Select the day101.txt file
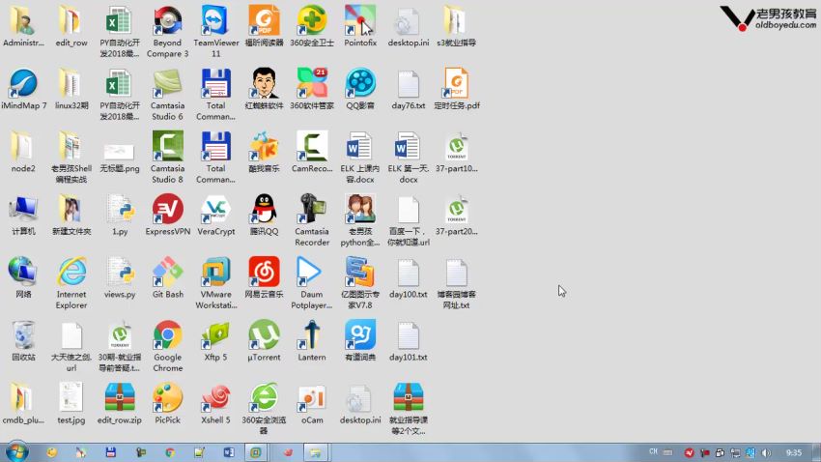Screen dimensions: 821x462 pyautogui.click(x=409, y=340)
